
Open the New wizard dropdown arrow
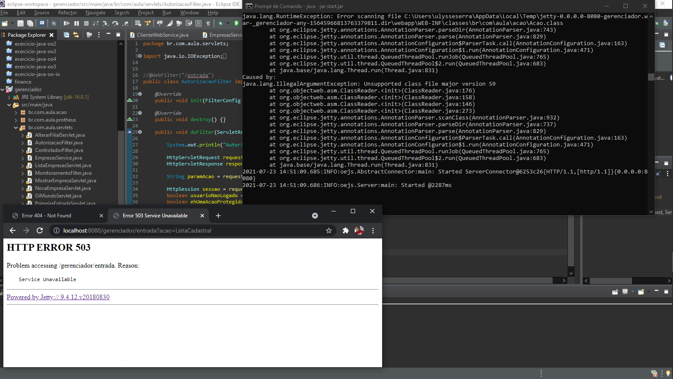point(12,23)
